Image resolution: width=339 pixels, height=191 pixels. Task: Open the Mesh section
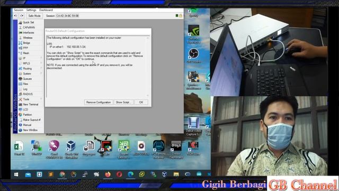tap(26, 53)
